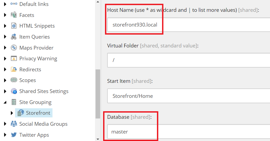Click the content tree vertical scrollbar
This screenshot has height=141, width=270.
tap(98, 94)
